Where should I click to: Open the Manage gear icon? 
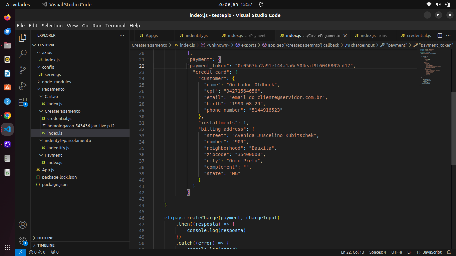23,241
